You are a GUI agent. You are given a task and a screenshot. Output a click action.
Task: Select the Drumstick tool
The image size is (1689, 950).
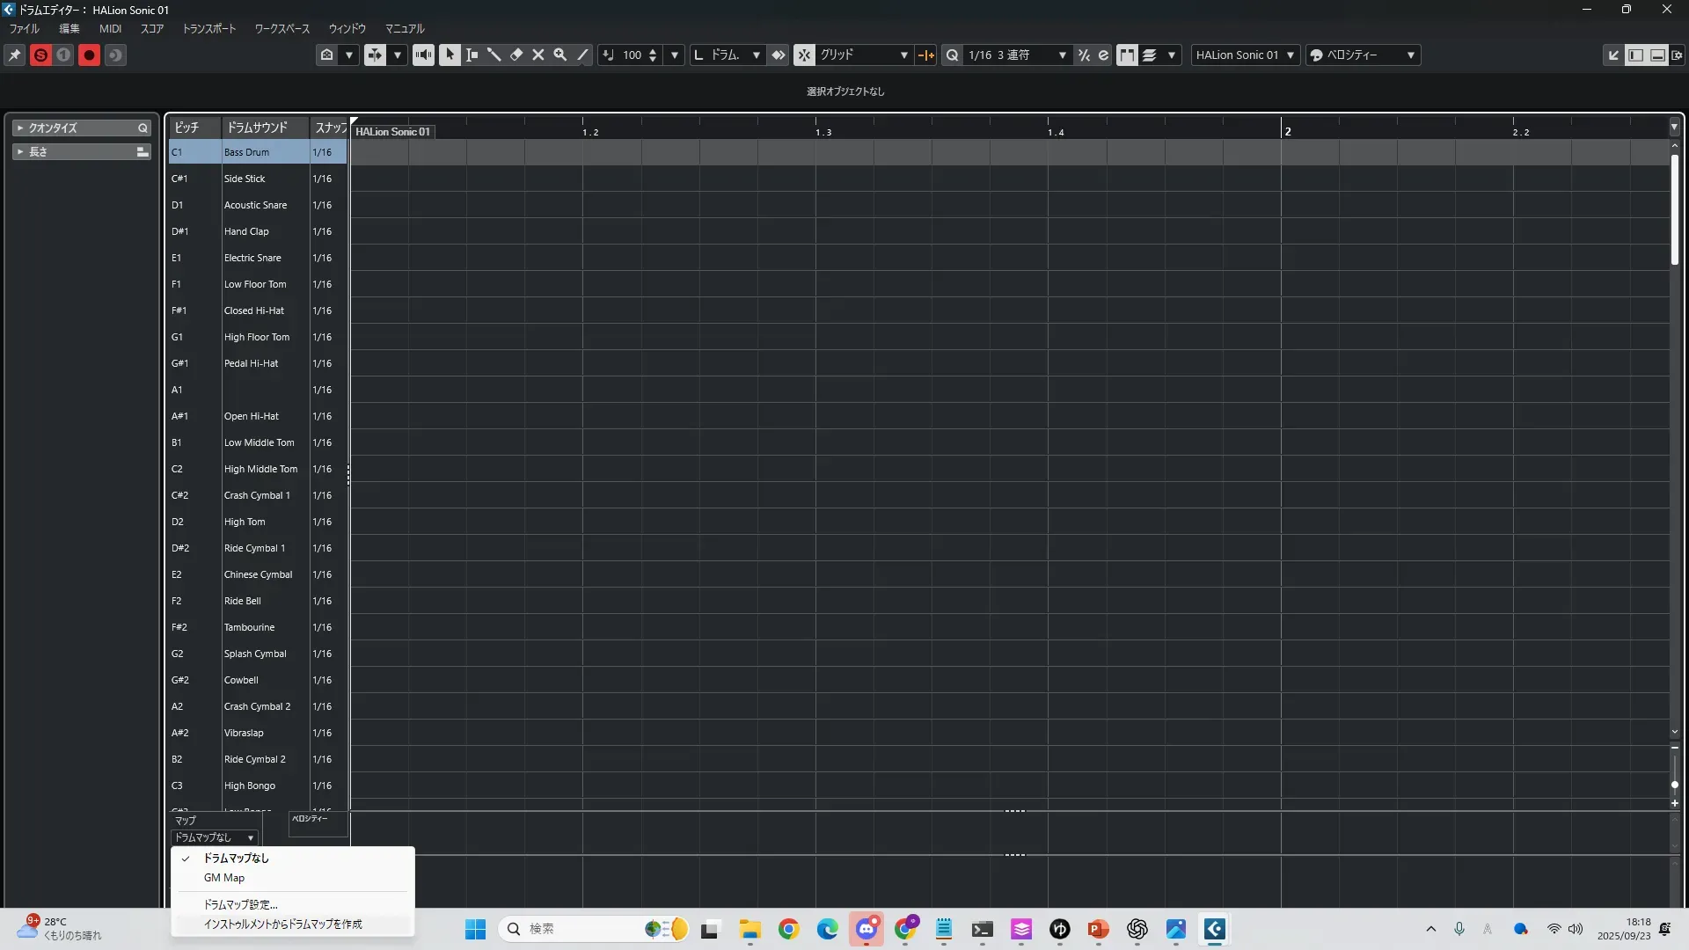[494, 55]
